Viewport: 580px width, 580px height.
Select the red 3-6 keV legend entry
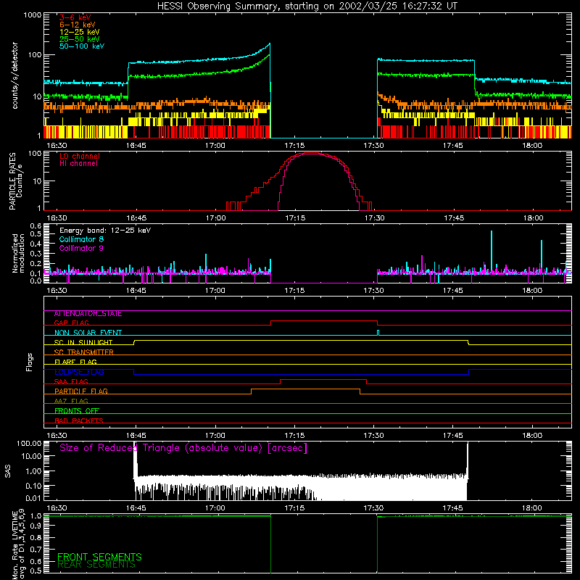[x=75, y=17]
